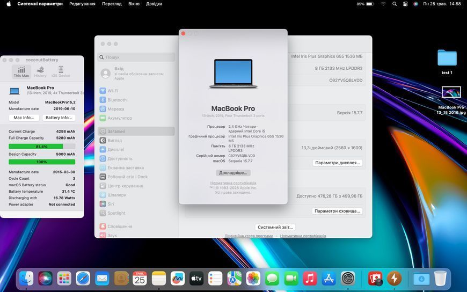Open the Apple menu
This screenshot has height=292, width=467.
click(x=9, y=4)
